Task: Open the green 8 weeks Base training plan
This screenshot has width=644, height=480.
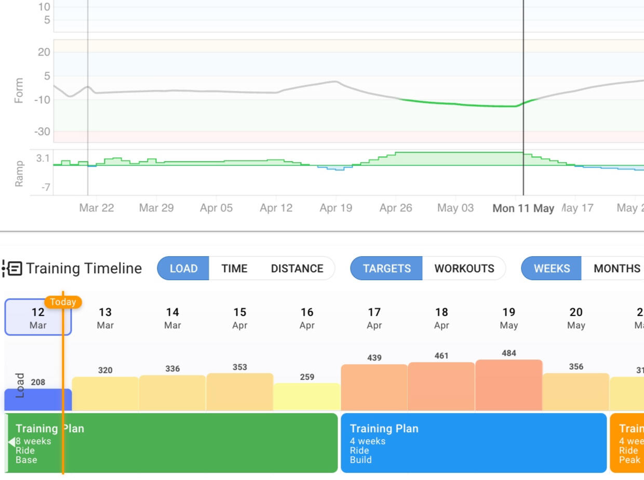Action: tap(171, 443)
